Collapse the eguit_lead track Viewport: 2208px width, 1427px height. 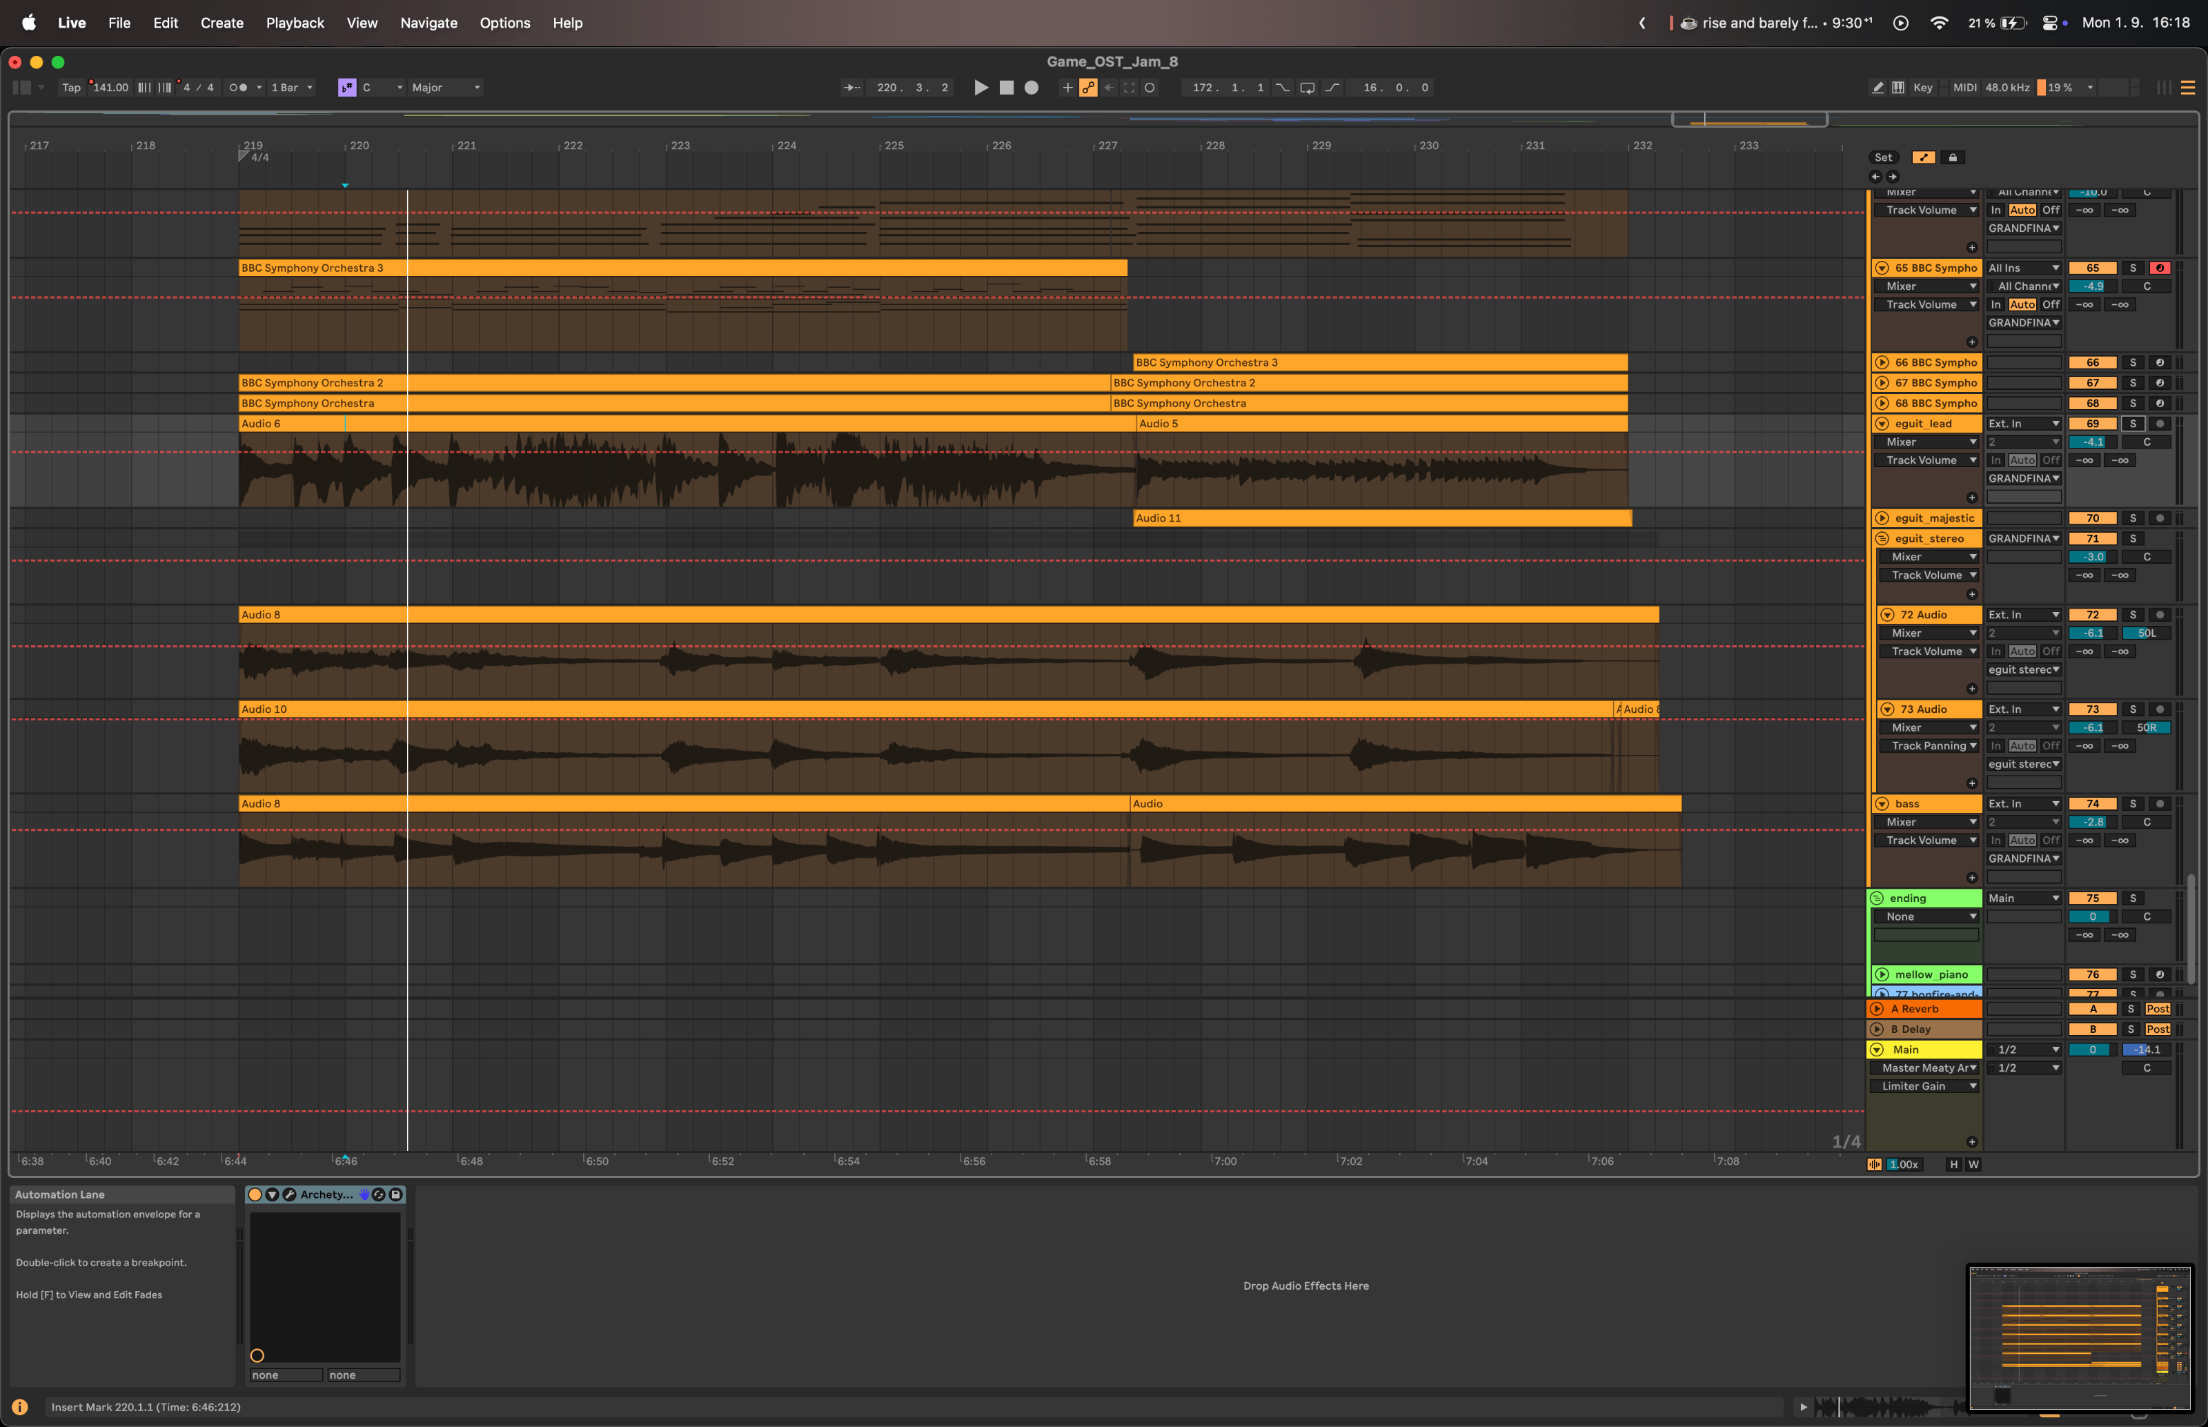(1882, 424)
